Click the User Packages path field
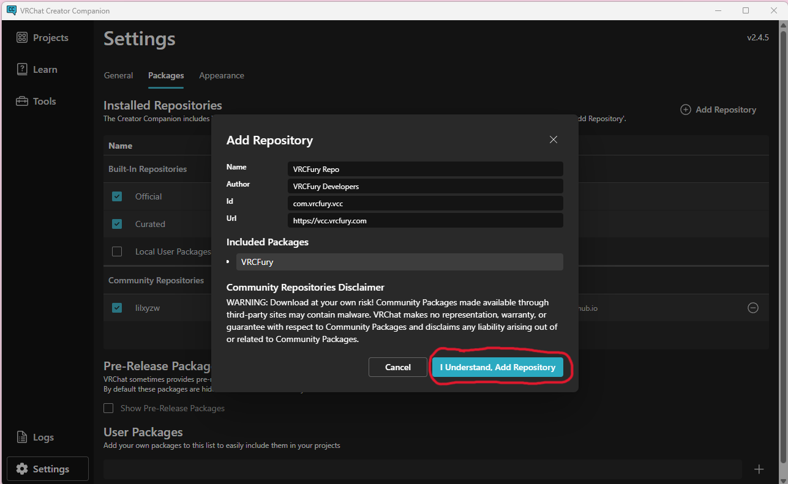Screen dimensions: 788x484 tap(422, 469)
